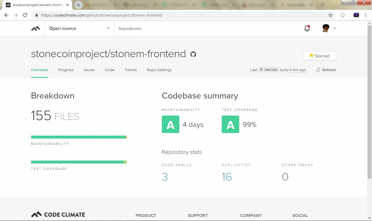The image size is (372, 221).
Task: Click the Code Climate logo in header
Action: [36, 28]
